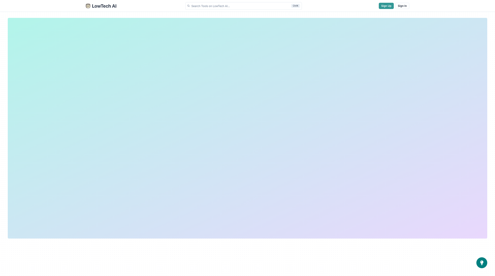Viewport: 495px width, 276px height.
Task: Click the magnifying glass search icon
Action: 188,6
